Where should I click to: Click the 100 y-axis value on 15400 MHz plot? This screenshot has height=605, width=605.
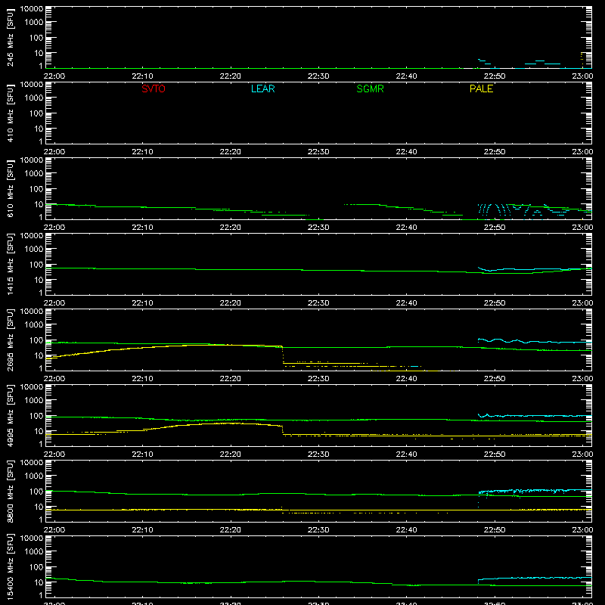coord(36,567)
